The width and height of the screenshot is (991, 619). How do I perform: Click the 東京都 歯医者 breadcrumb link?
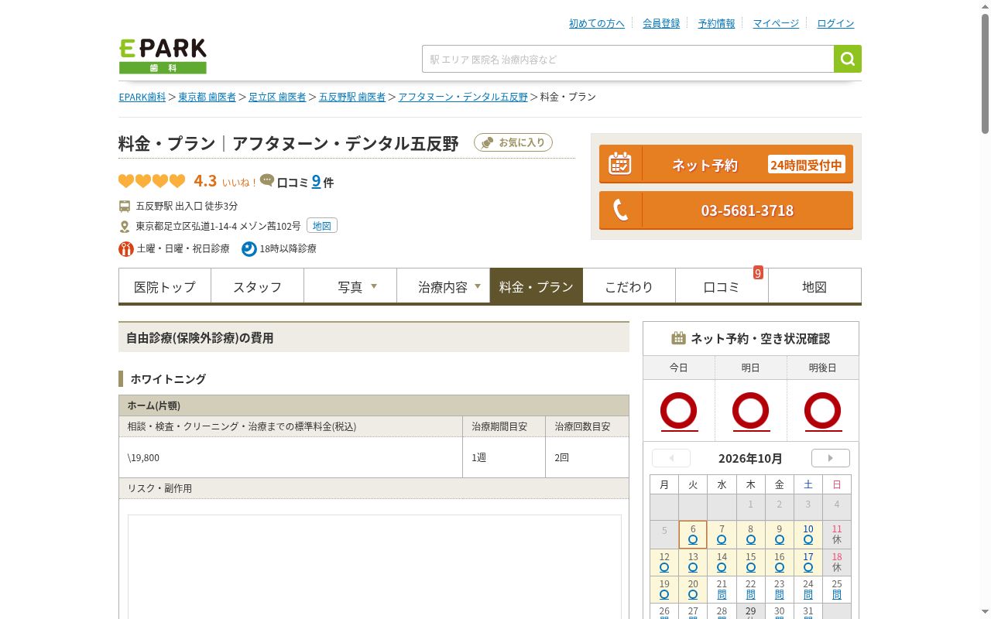207,97
